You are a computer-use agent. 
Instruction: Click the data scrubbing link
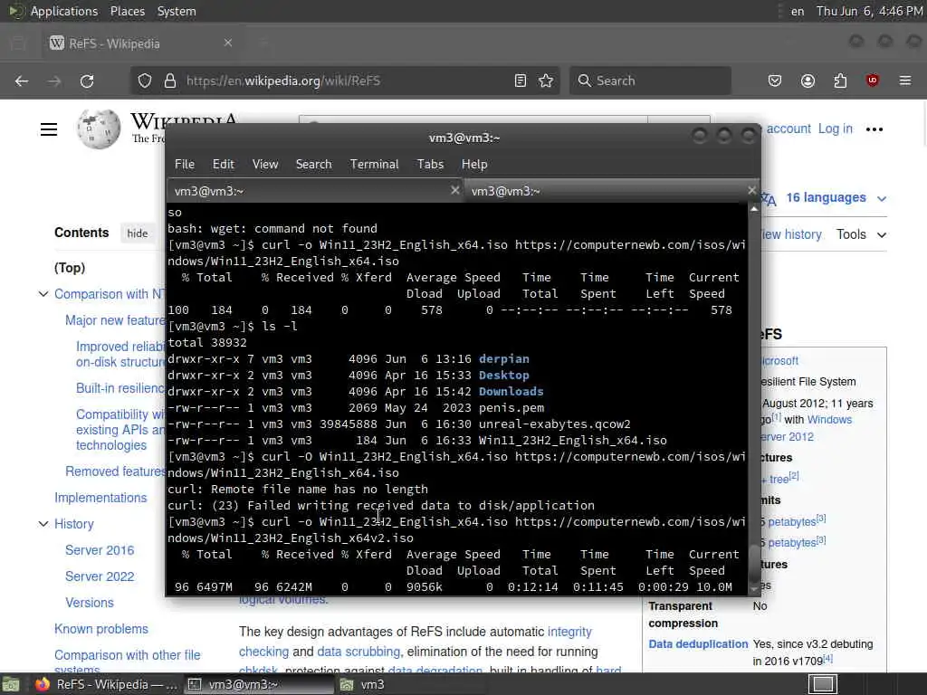coord(358,652)
